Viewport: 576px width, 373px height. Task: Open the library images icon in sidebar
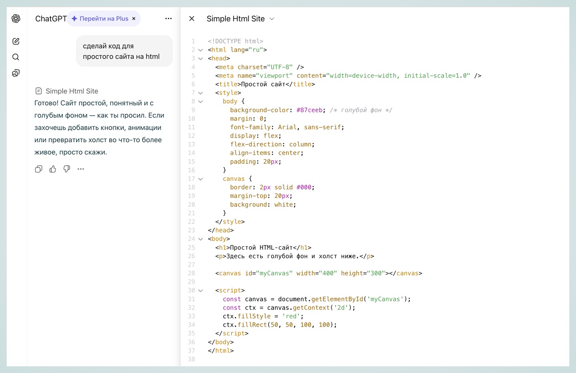[x=16, y=73]
